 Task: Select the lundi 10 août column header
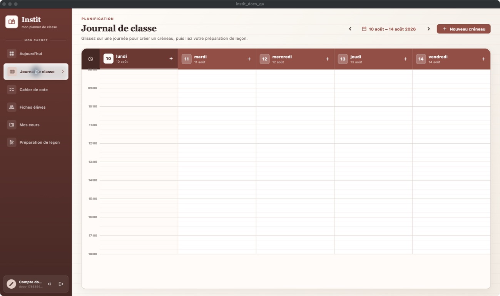[139, 59]
